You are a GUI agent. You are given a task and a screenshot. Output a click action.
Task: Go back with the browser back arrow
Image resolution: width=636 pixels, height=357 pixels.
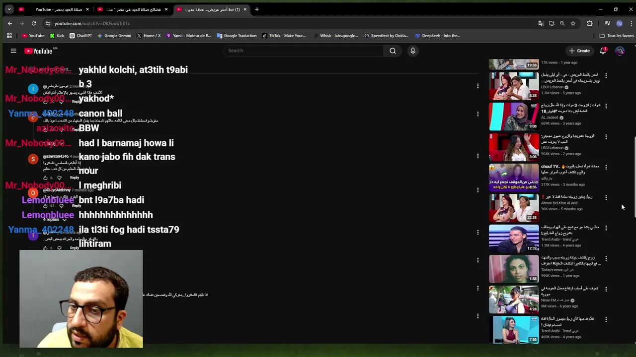tap(10, 23)
